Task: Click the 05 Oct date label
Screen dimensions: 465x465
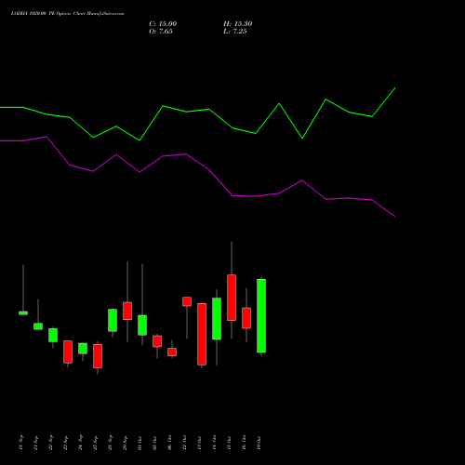Action: point(154,443)
